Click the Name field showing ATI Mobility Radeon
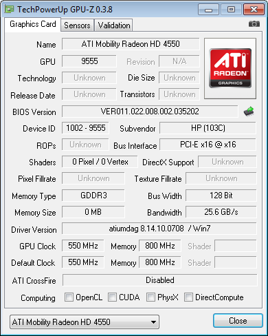The height and width of the screenshot is (336, 268). pos(131,44)
